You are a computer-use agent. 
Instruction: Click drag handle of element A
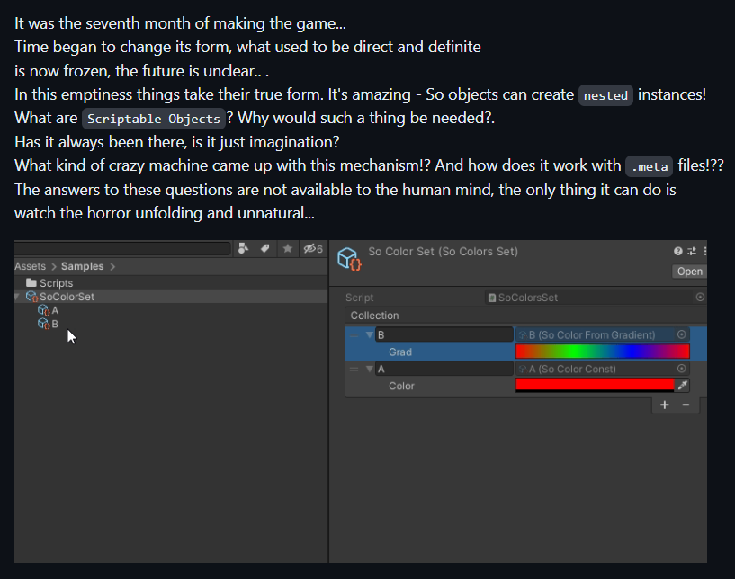pyautogui.click(x=354, y=370)
